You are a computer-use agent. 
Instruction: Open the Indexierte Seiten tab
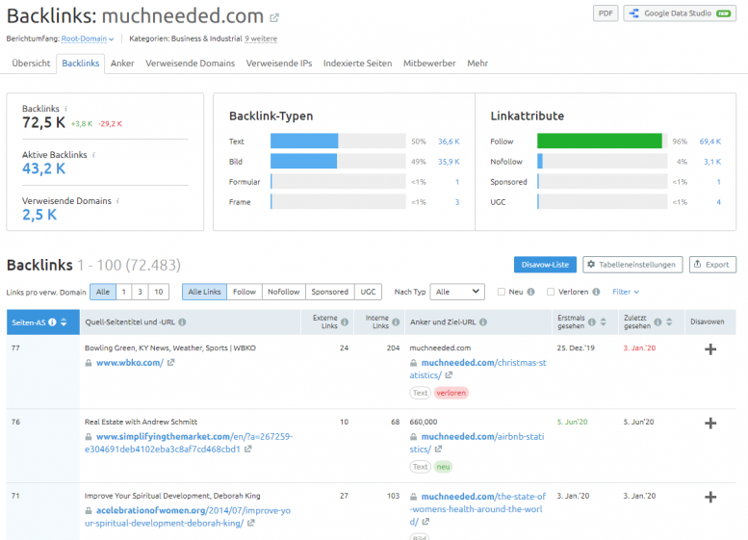(358, 63)
